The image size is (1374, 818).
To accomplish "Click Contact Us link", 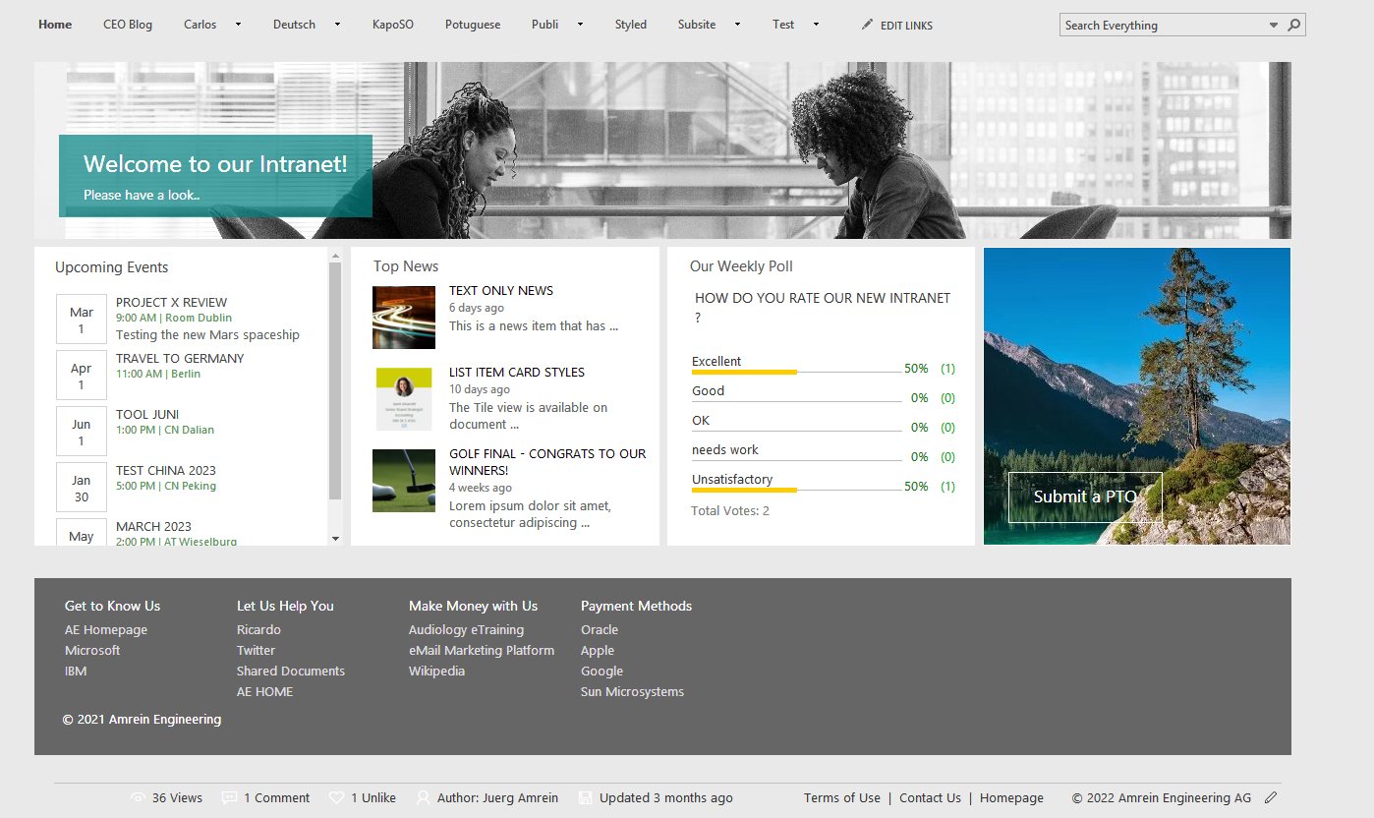I will 930,797.
